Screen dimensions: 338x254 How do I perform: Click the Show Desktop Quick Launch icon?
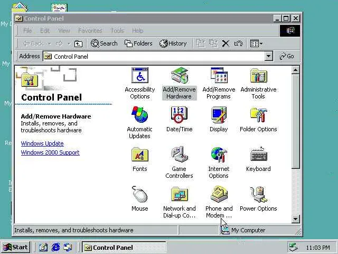pos(43,247)
